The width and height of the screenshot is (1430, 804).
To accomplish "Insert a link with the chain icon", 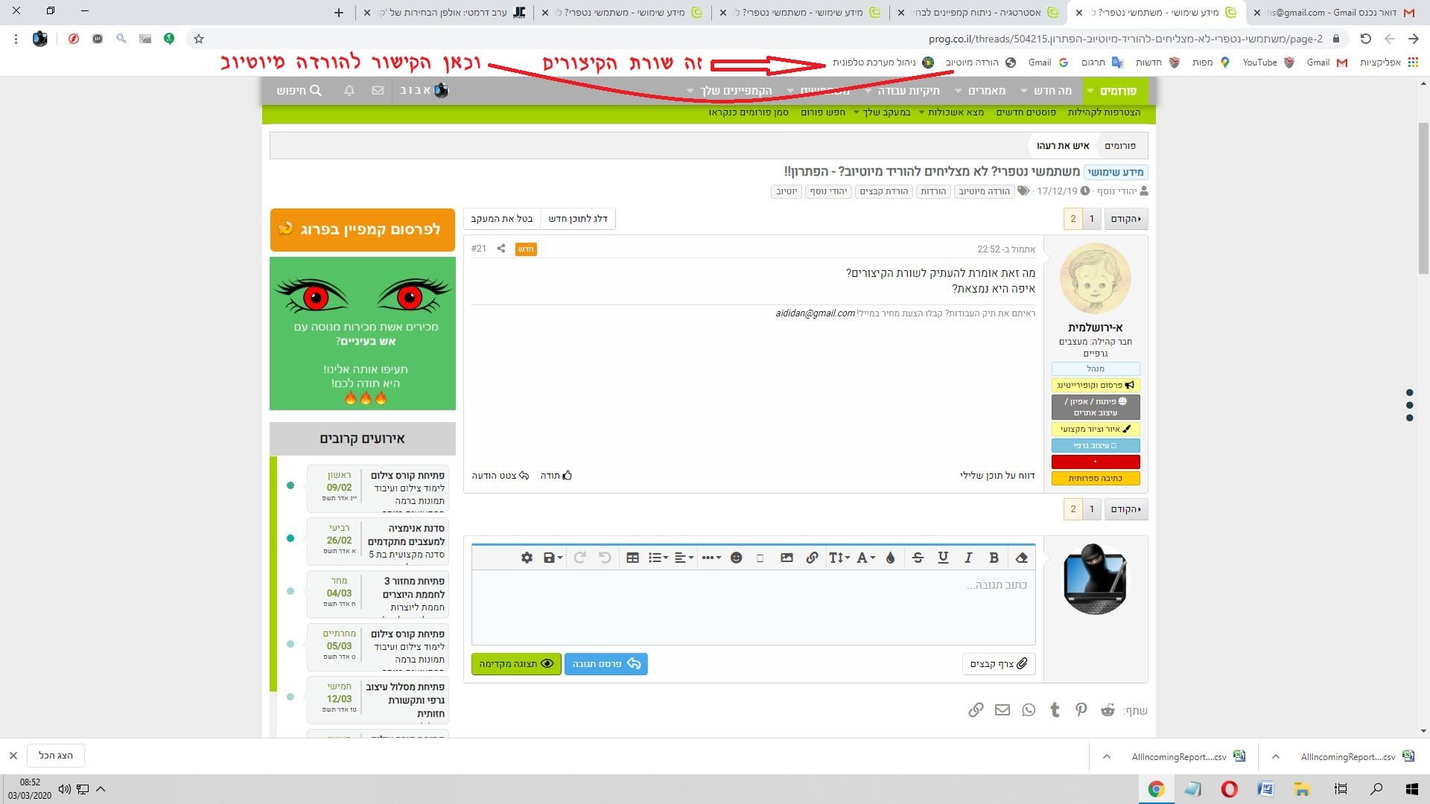I will [812, 558].
